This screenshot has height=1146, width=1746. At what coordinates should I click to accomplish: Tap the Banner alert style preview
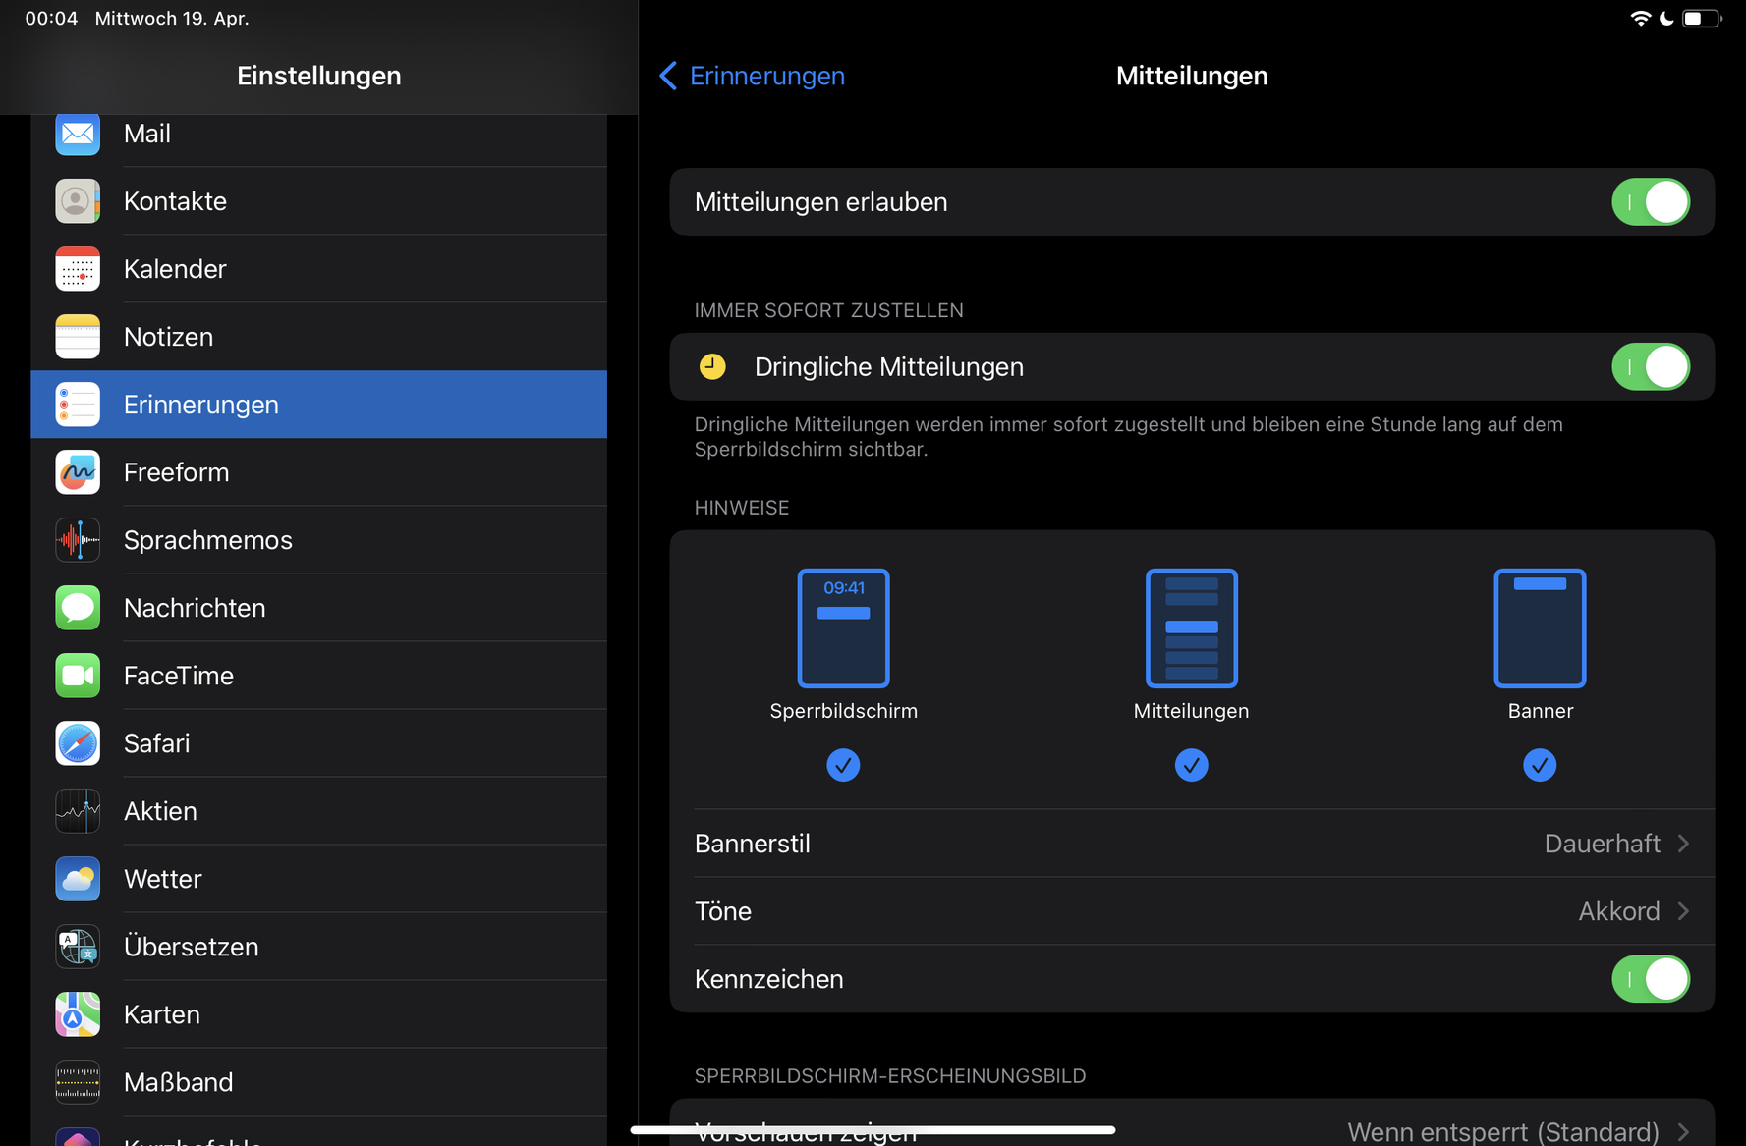[x=1539, y=628]
